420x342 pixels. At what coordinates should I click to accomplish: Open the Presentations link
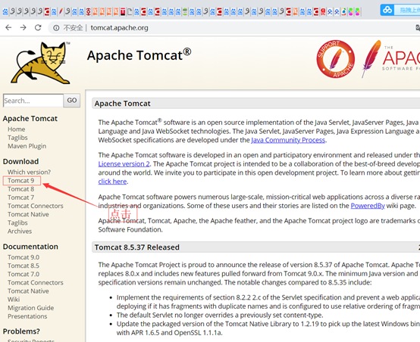(27, 316)
